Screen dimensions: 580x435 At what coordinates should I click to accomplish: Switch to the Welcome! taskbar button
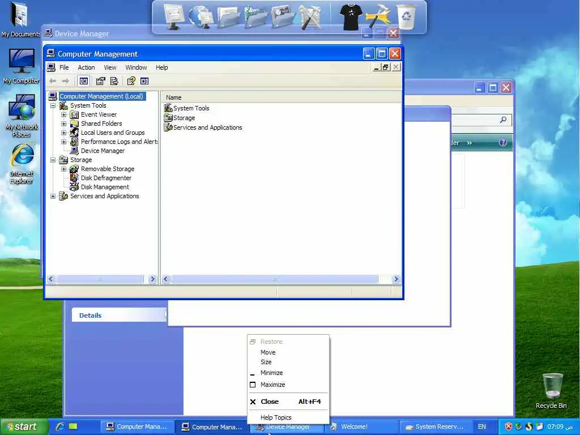coord(361,427)
